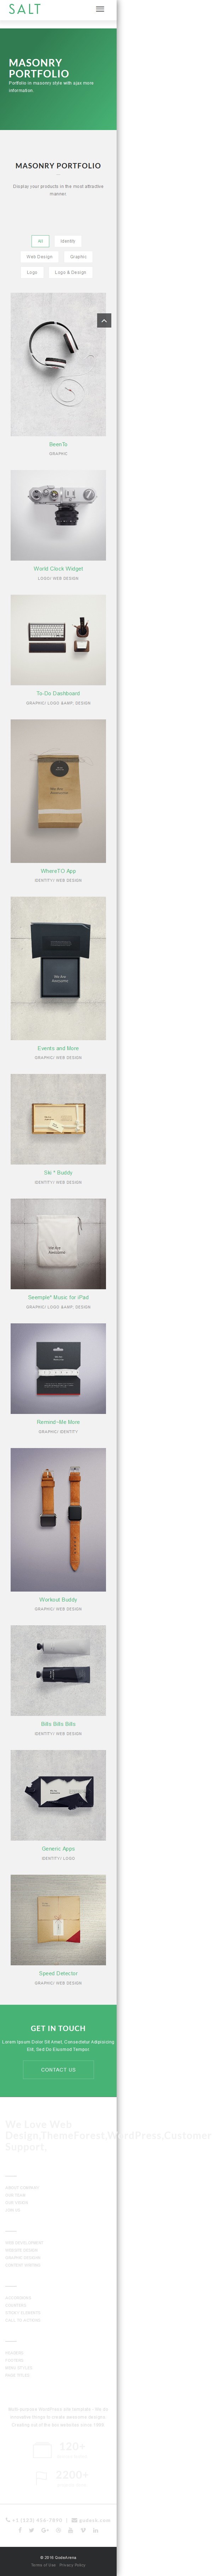
Task: Select the All portfolio filter
Action: coord(40,241)
